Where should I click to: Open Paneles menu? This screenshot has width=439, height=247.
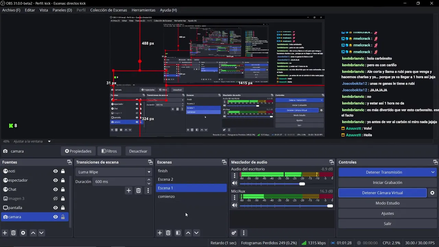pyautogui.click(x=62, y=10)
